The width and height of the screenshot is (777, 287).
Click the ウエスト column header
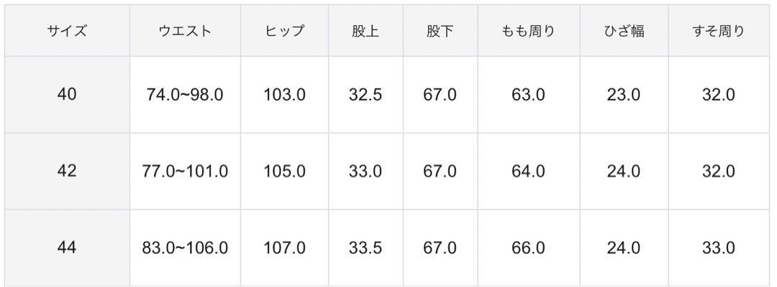pos(185,31)
